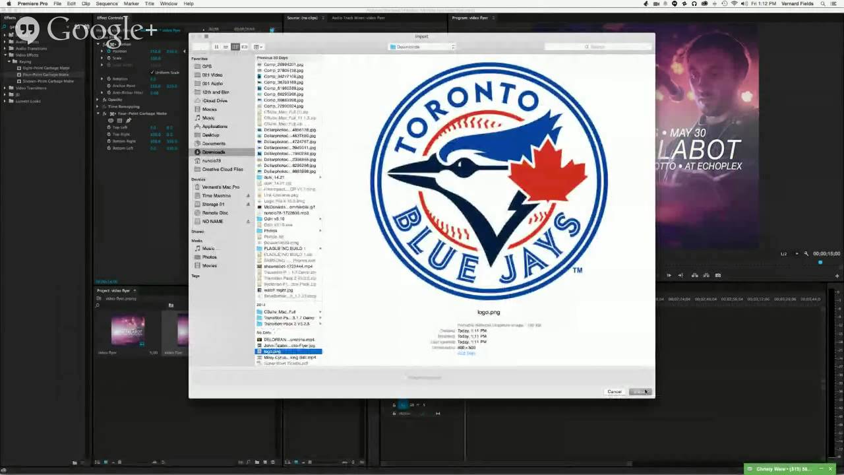Screen dimensions: 844x475
Task: Switch Import dialog to cover flow view
Action: [244, 47]
